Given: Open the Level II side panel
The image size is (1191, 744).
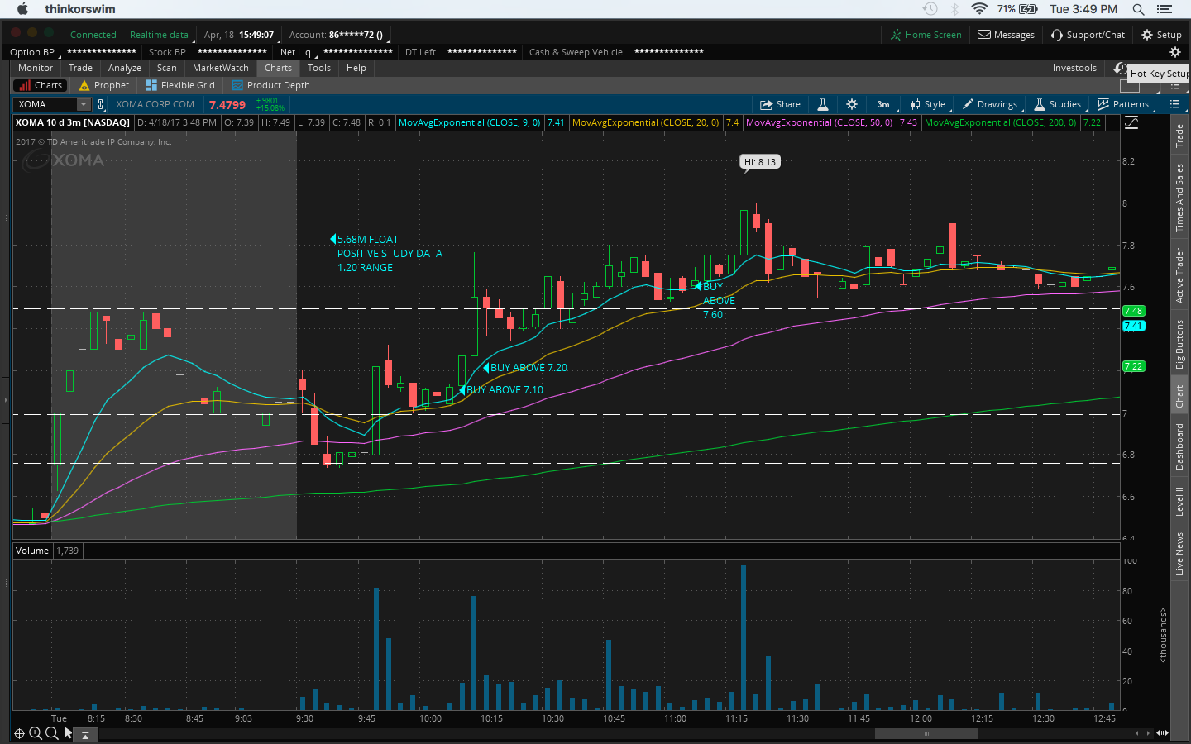Looking at the screenshot, I should (x=1179, y=502).
